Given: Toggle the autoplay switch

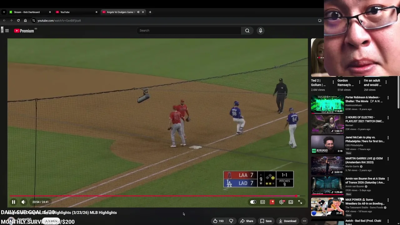Looking at the screenshot, I should tap(253, 202).
